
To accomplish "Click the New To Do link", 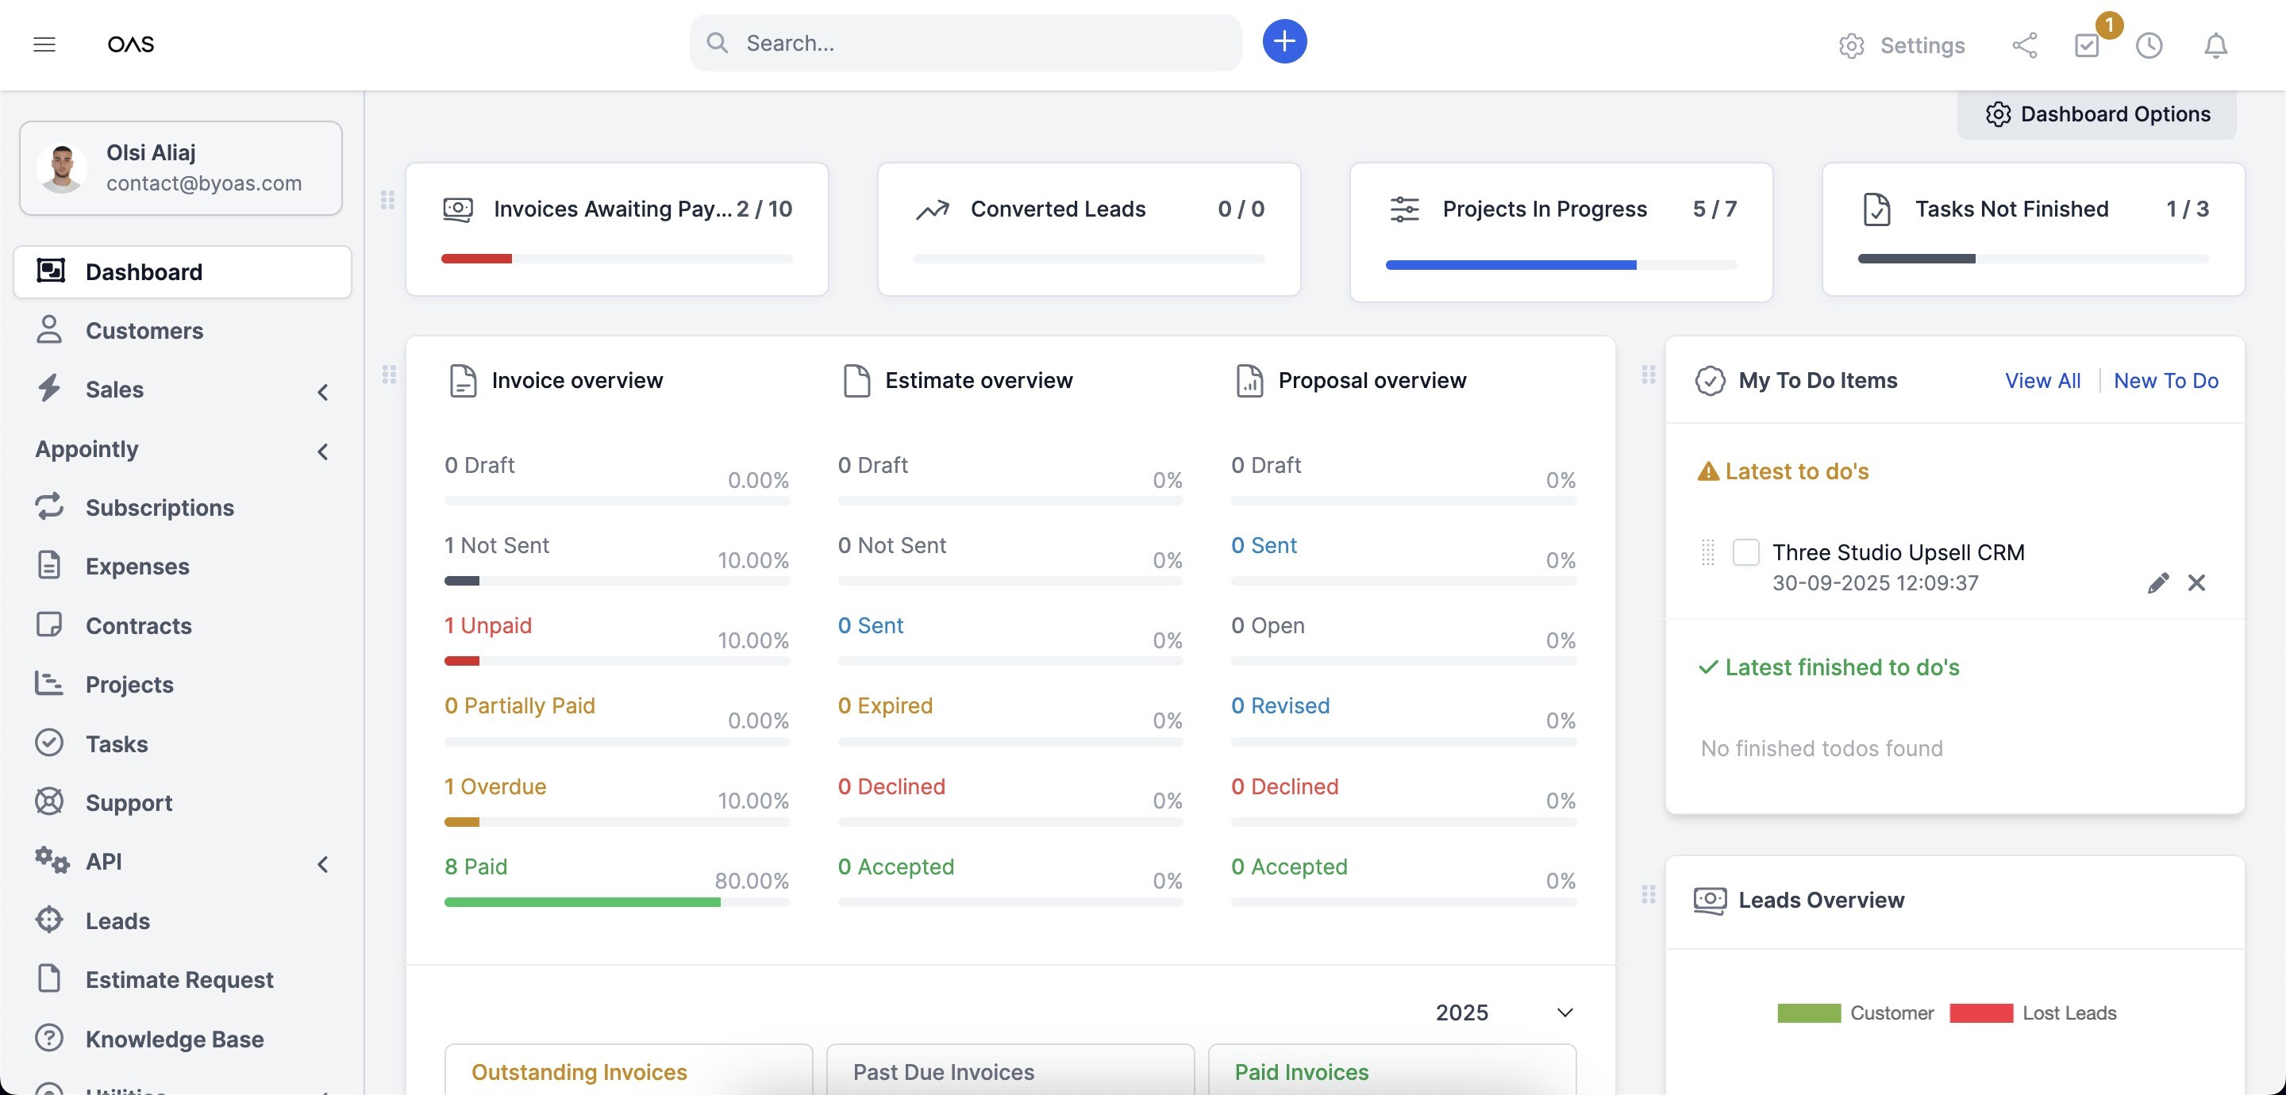I will click(x=2165, y=380).
